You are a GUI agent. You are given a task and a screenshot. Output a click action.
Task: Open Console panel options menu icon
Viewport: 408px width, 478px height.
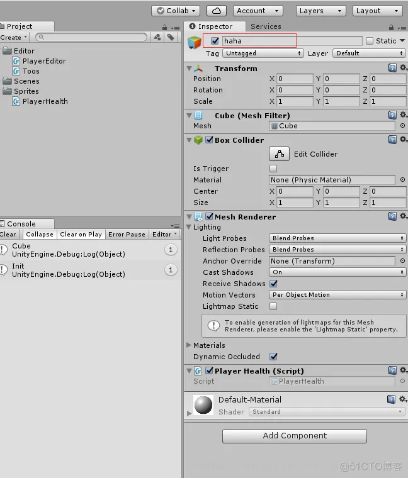coord(176,226)
